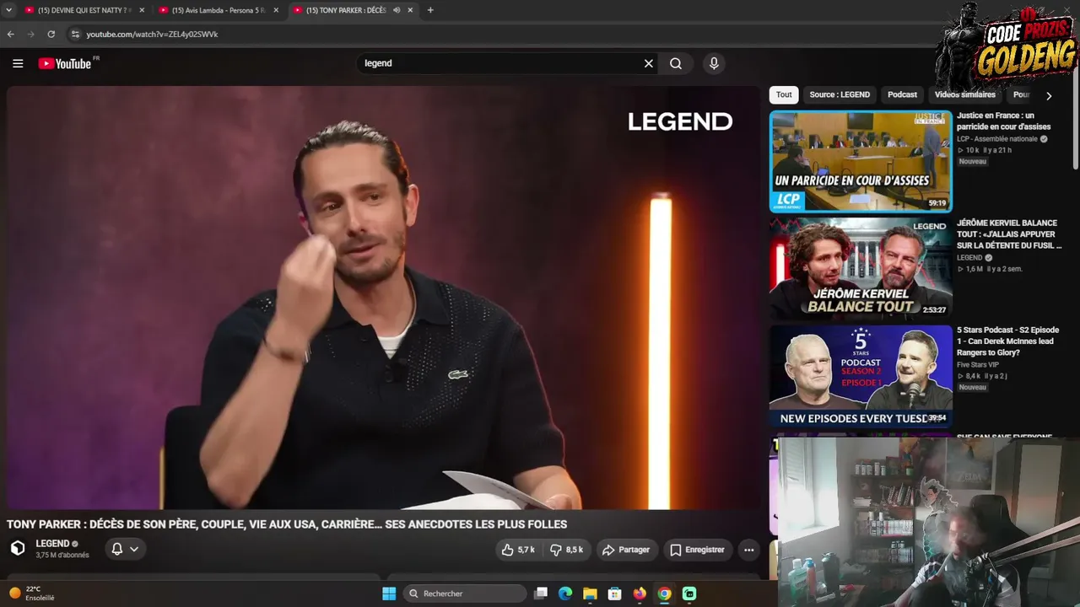Open Task View on the taskbar

(542, 594)
